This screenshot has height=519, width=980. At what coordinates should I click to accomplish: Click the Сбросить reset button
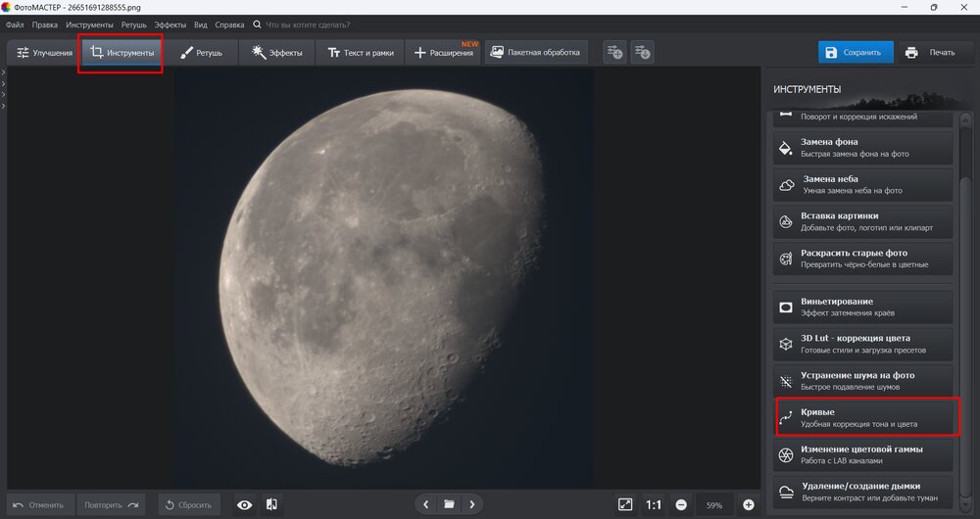pos(186,505)
